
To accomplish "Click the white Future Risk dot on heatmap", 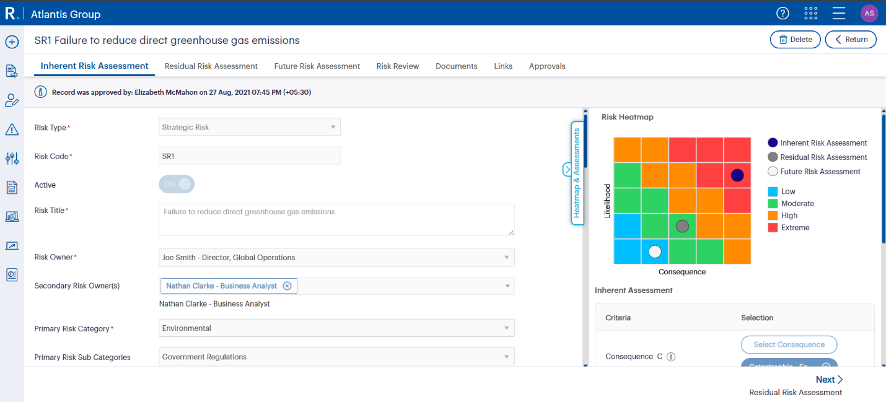I will pyautogui.click(x=655, y=251).
